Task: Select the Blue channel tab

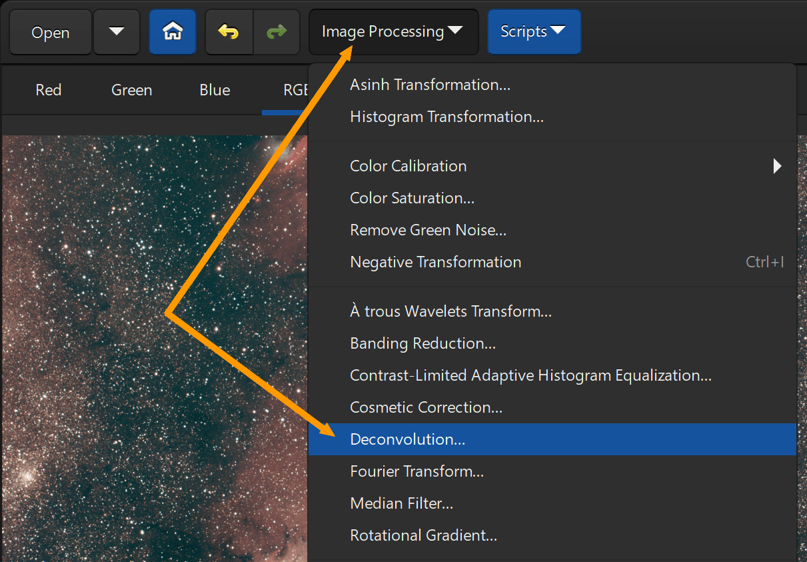Action: tap(215, 90)
